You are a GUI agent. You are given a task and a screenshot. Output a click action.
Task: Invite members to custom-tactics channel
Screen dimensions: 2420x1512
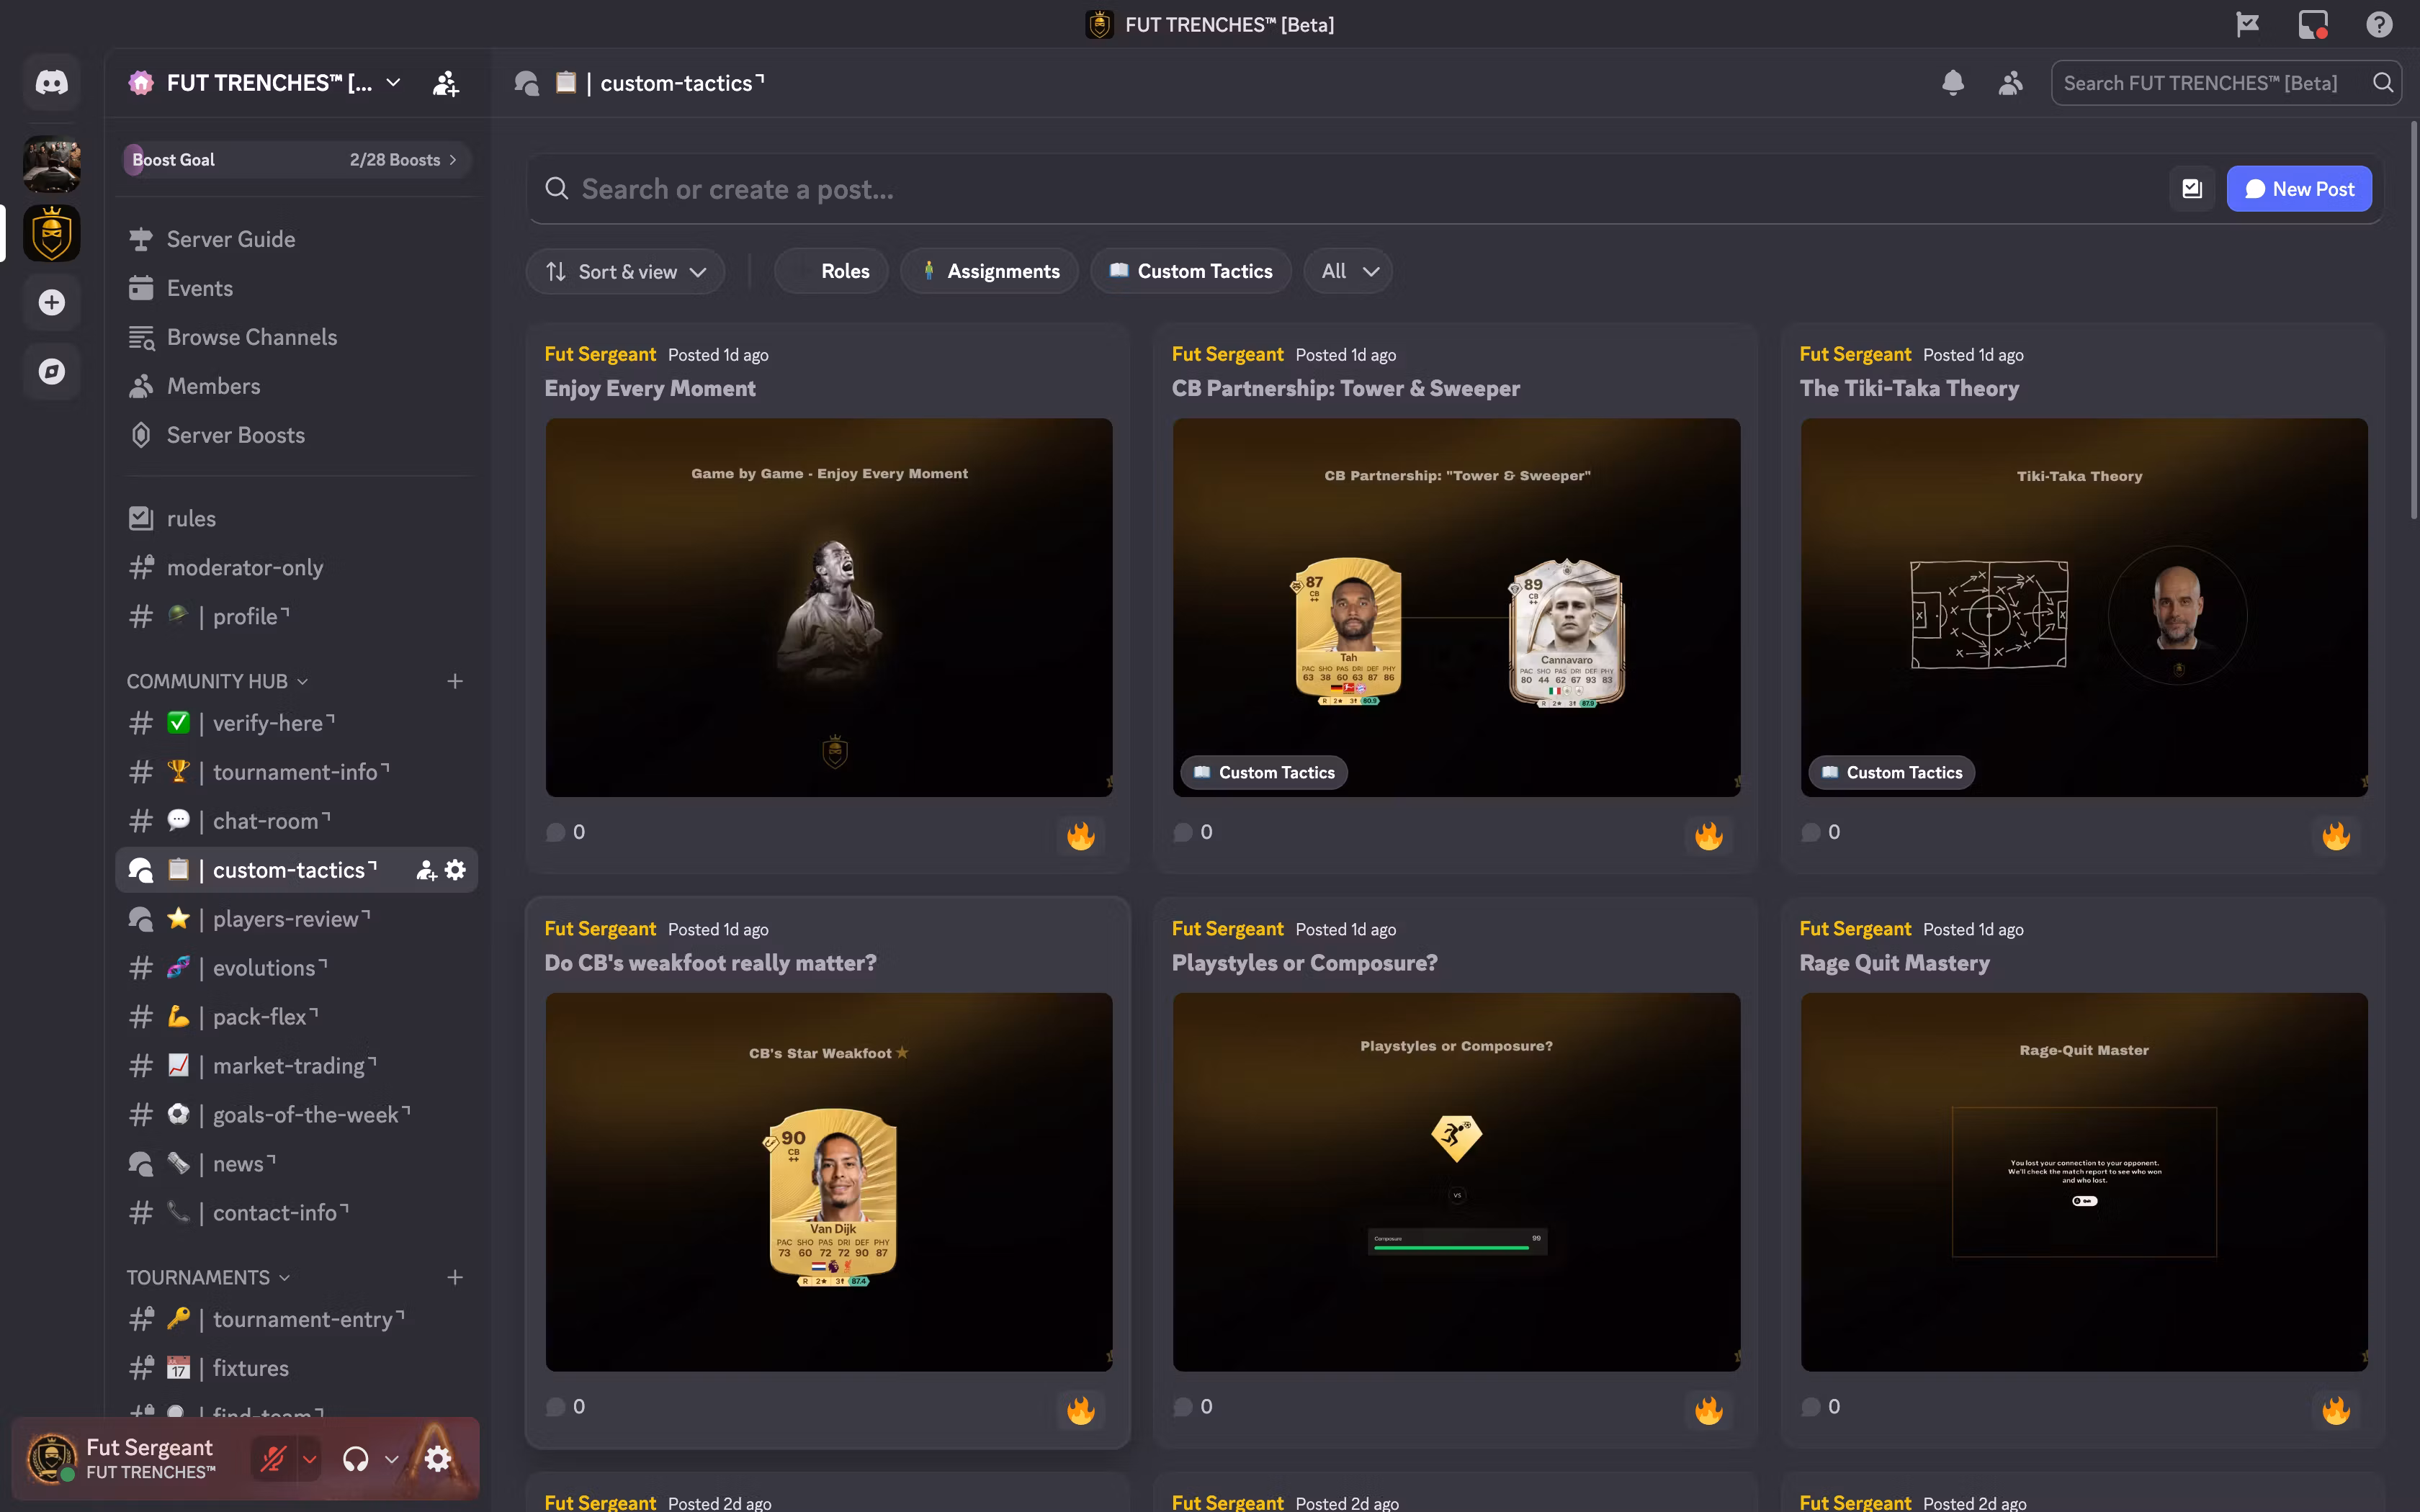coord(426,870)
